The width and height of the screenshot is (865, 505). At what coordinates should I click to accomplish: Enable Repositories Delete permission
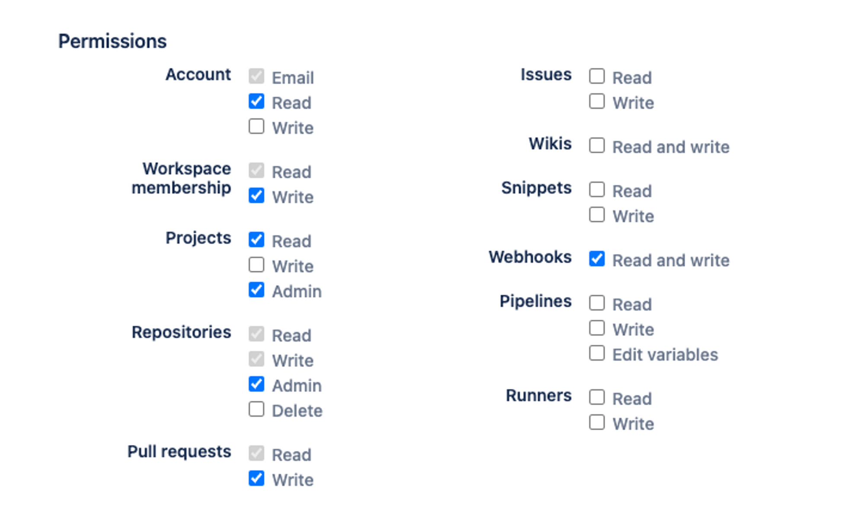pyautogui.click(x=256, y=409)
